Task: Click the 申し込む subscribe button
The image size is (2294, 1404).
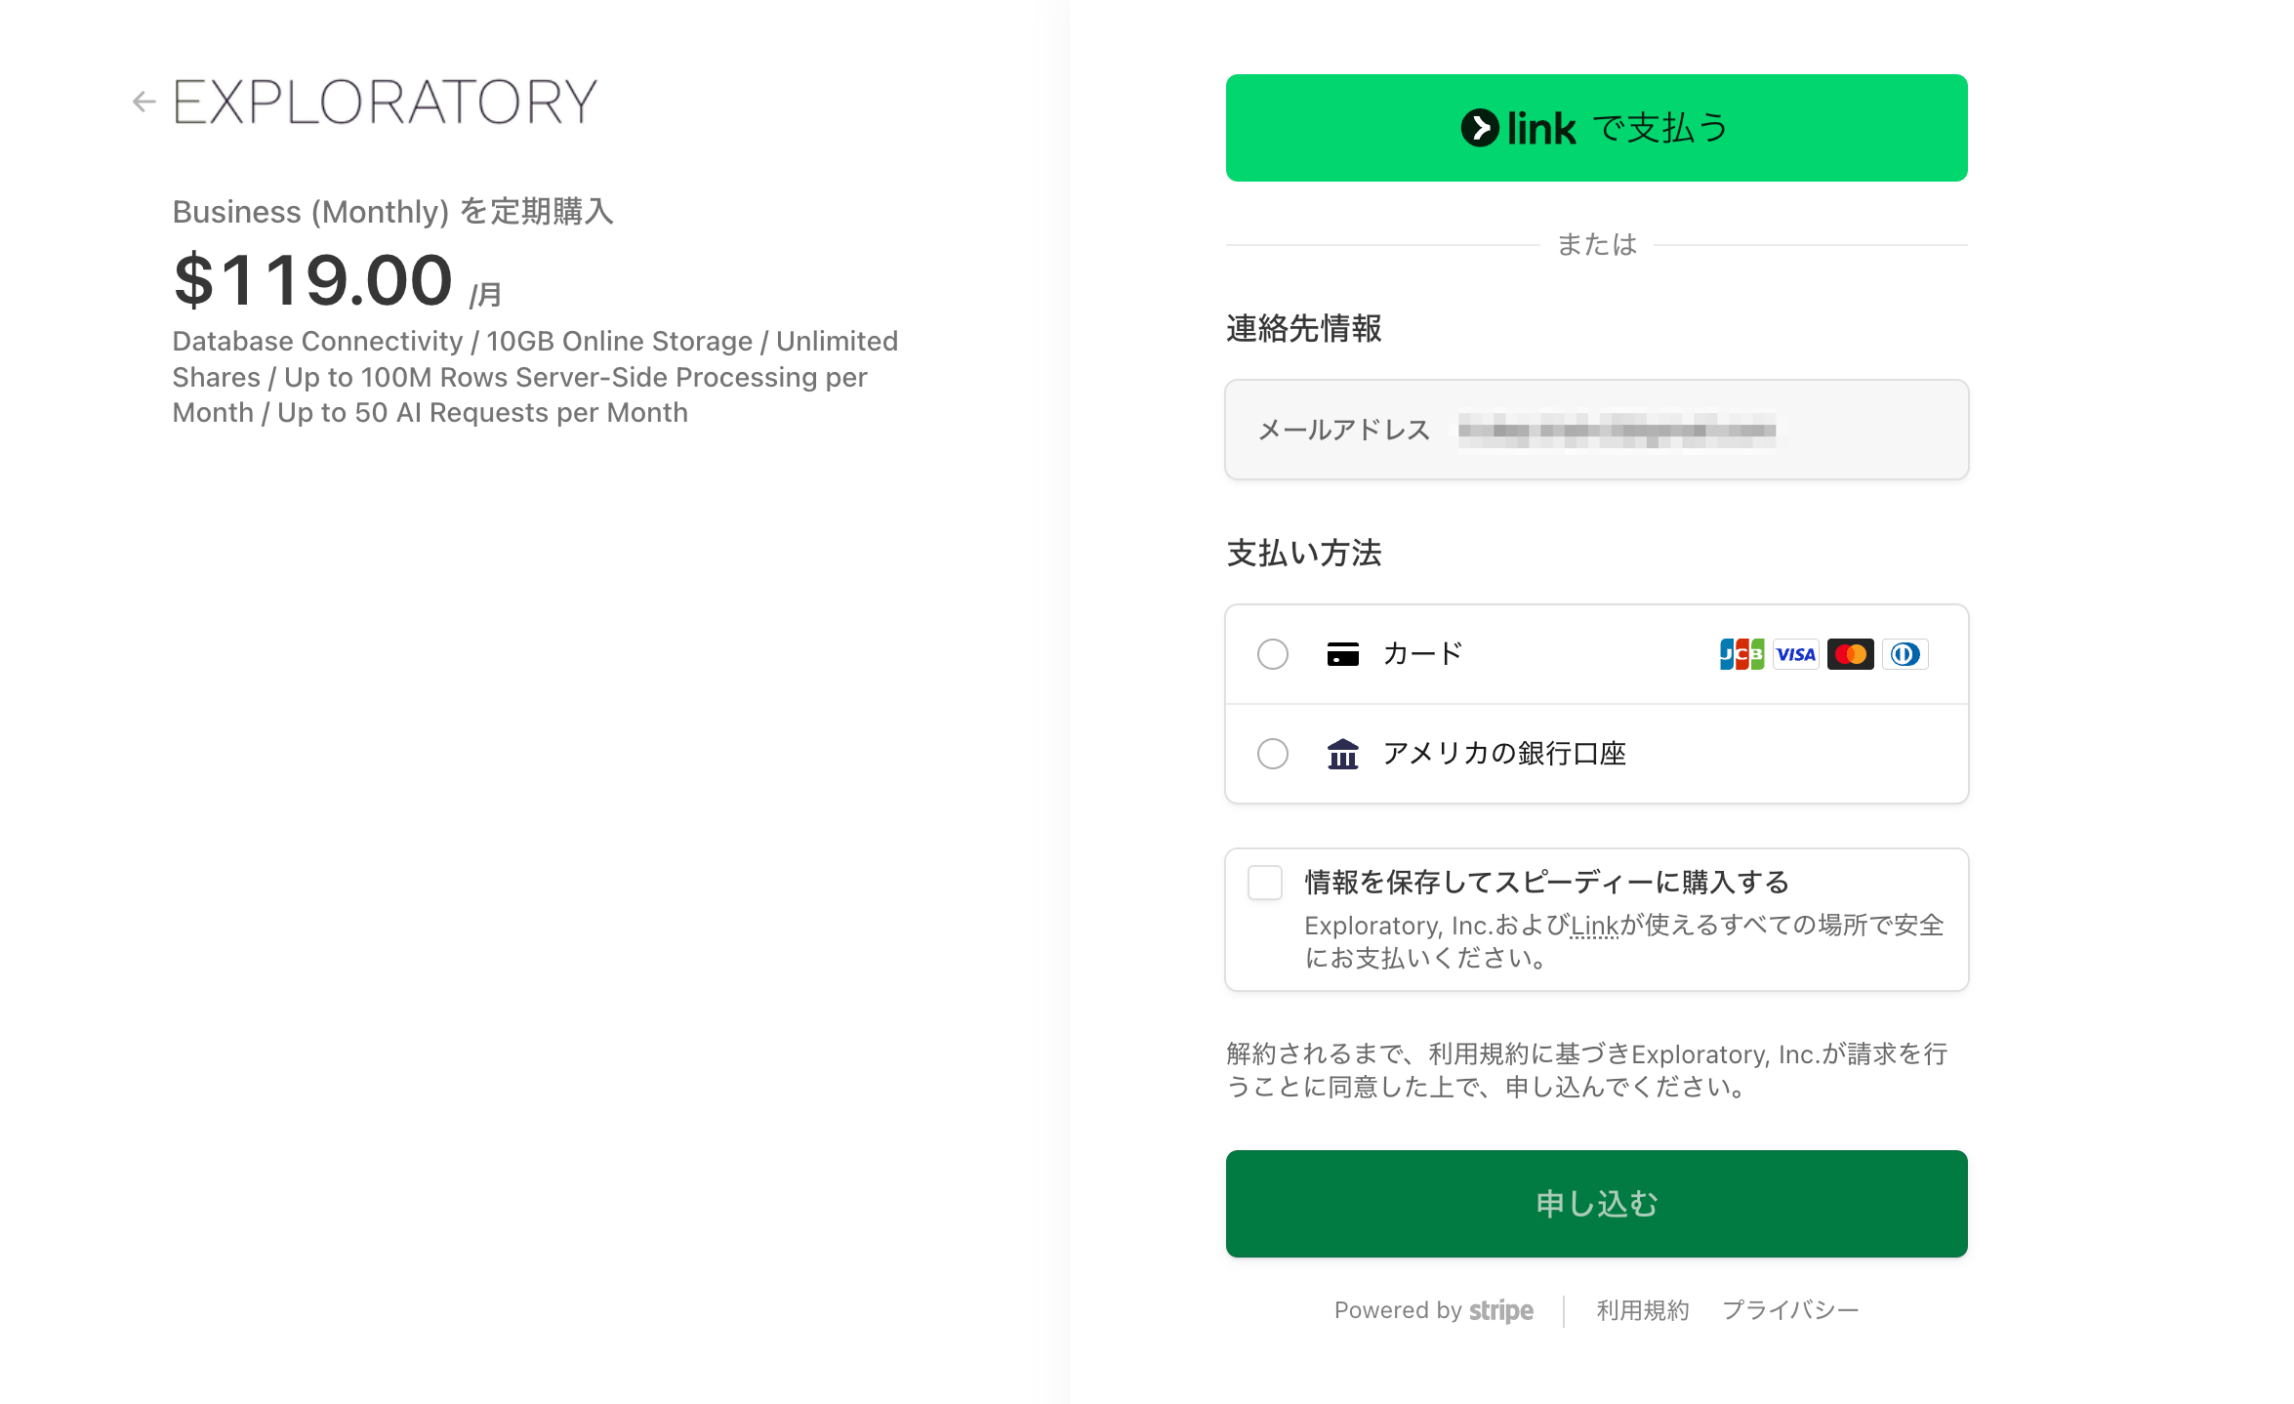Action: (1596, 1204)
